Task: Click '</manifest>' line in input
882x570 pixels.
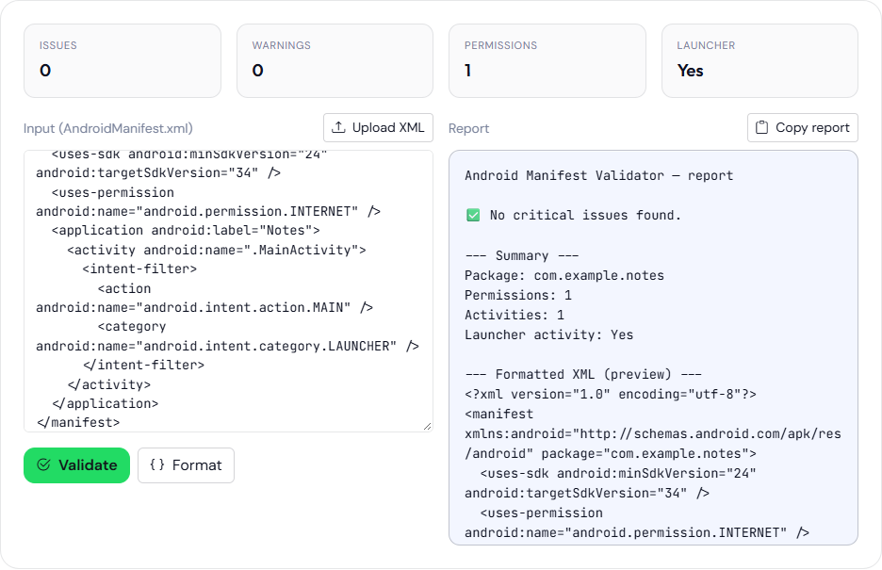Action: click(78, 423)
